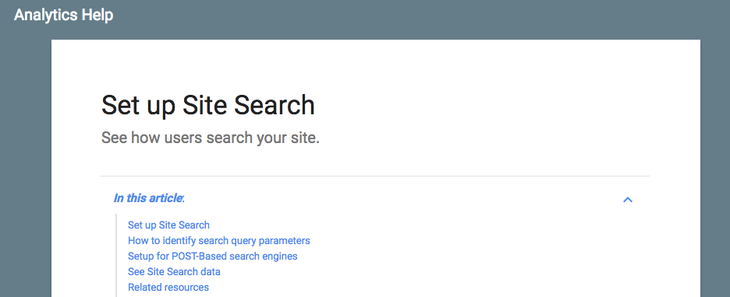Screen dimensions: 730x297
Task: Click the Set up Site Search main heading
Action: [x=208, y=105]
